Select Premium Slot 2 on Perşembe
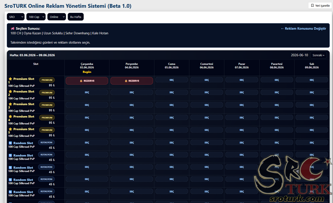This screenshot has height=203, width=333. coord(132,92)
